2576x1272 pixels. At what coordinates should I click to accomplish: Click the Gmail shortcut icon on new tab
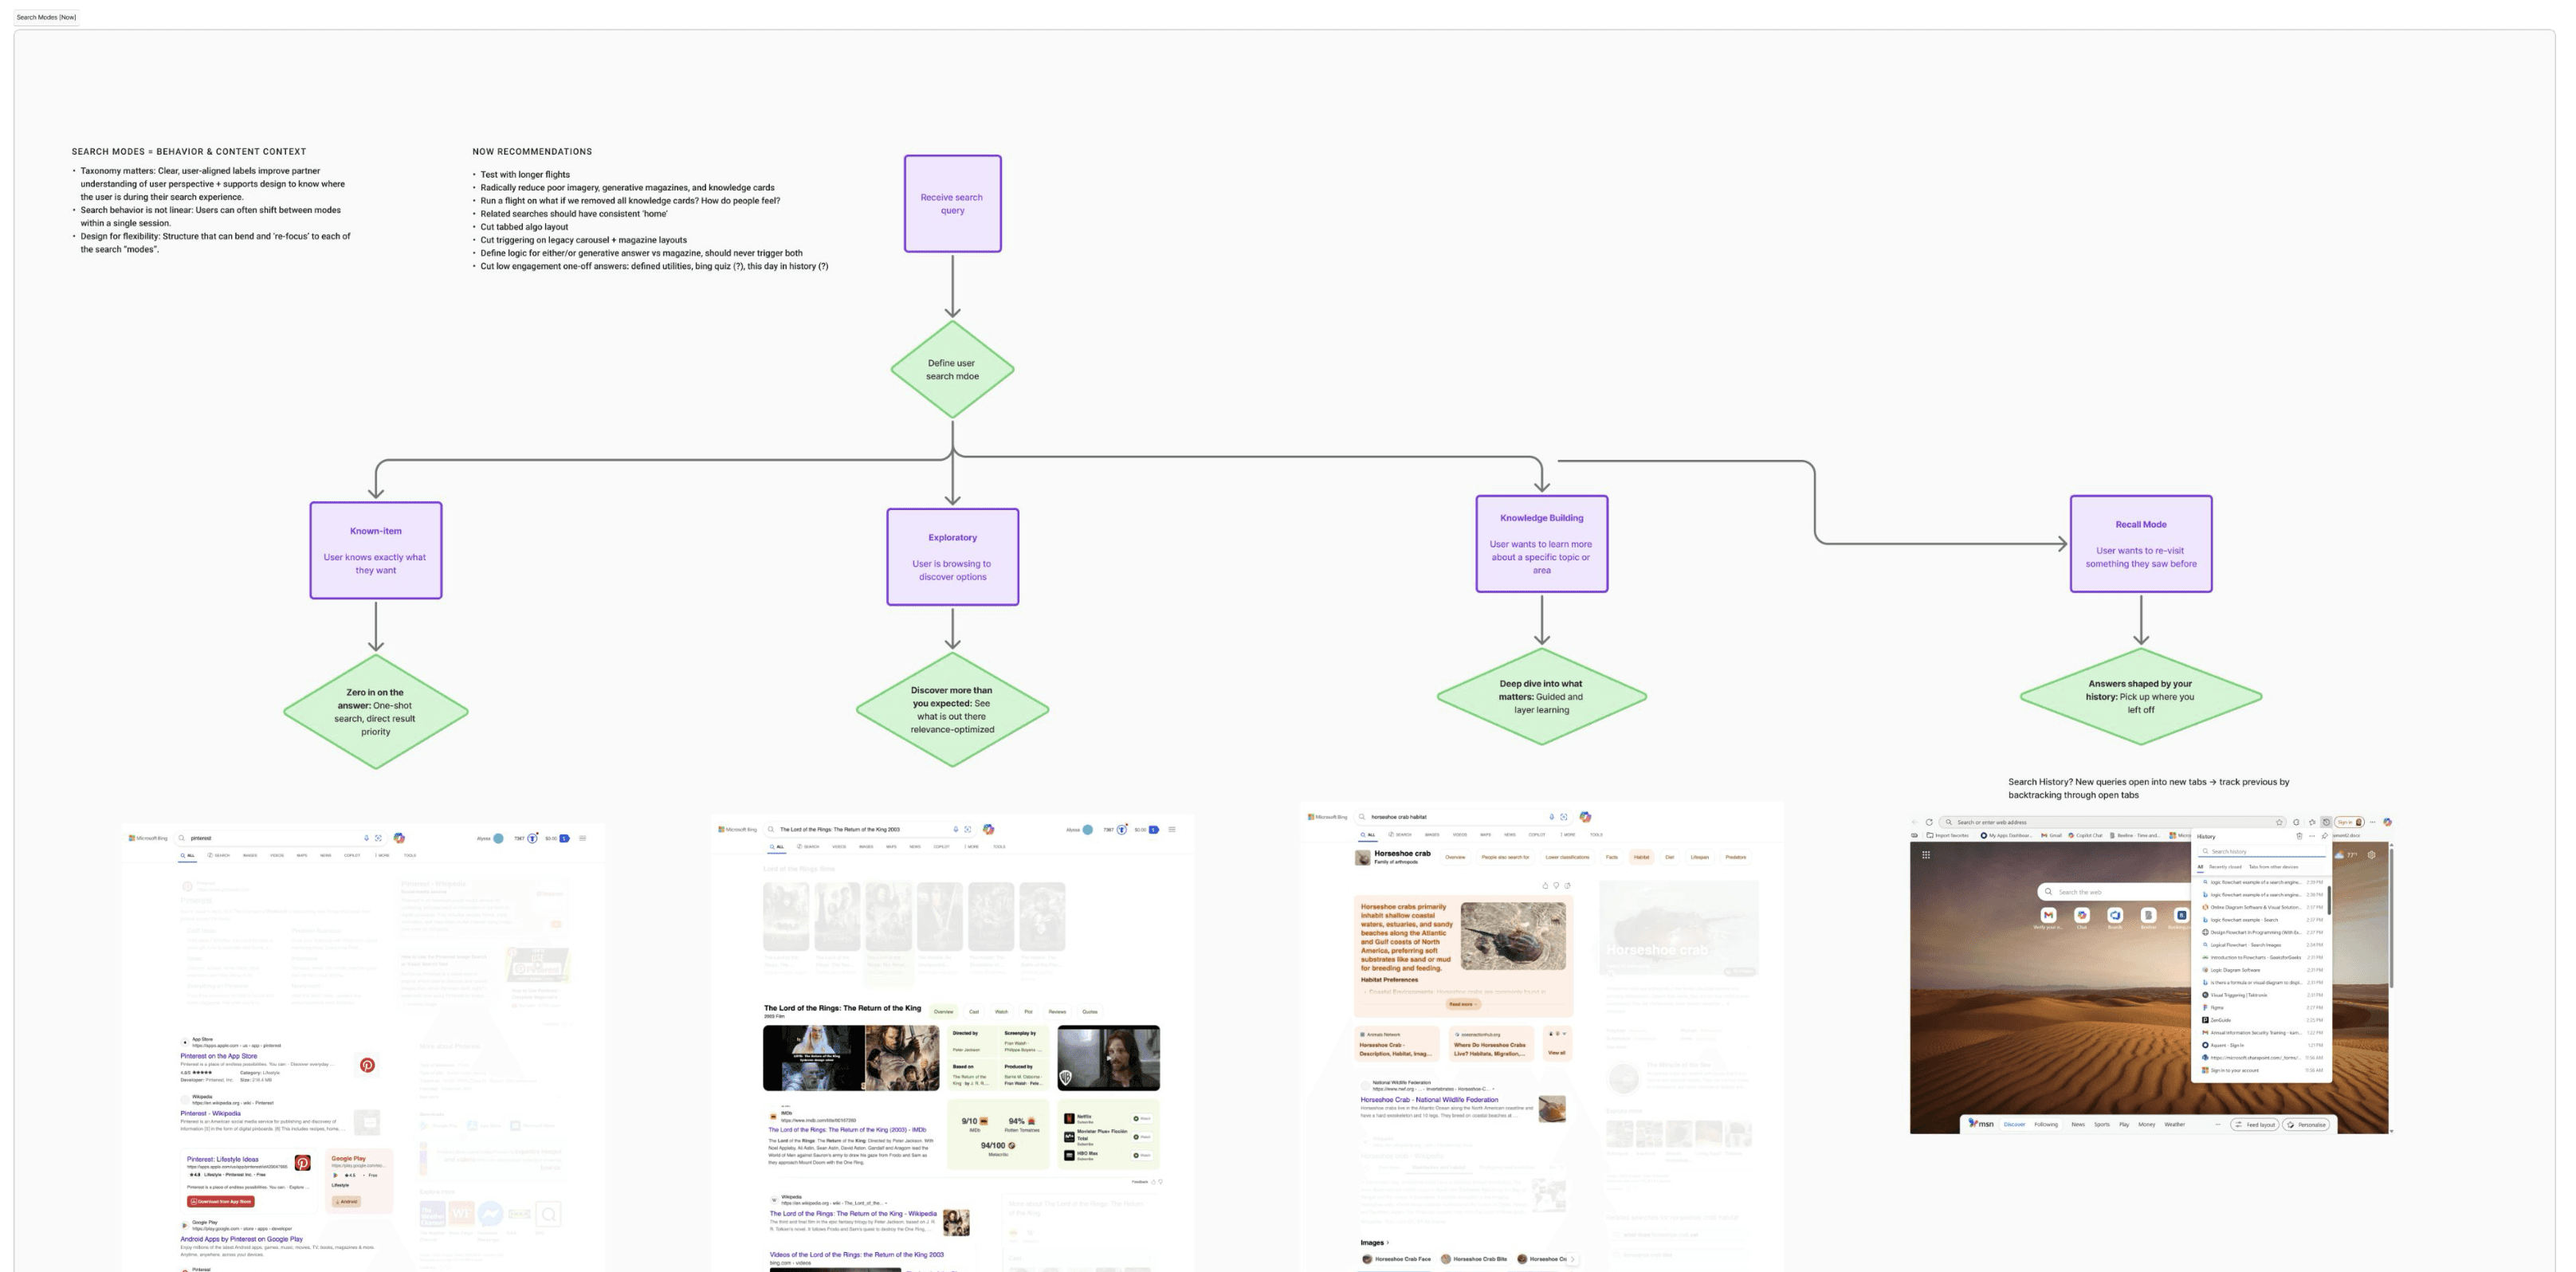(x=2048, y=915)
